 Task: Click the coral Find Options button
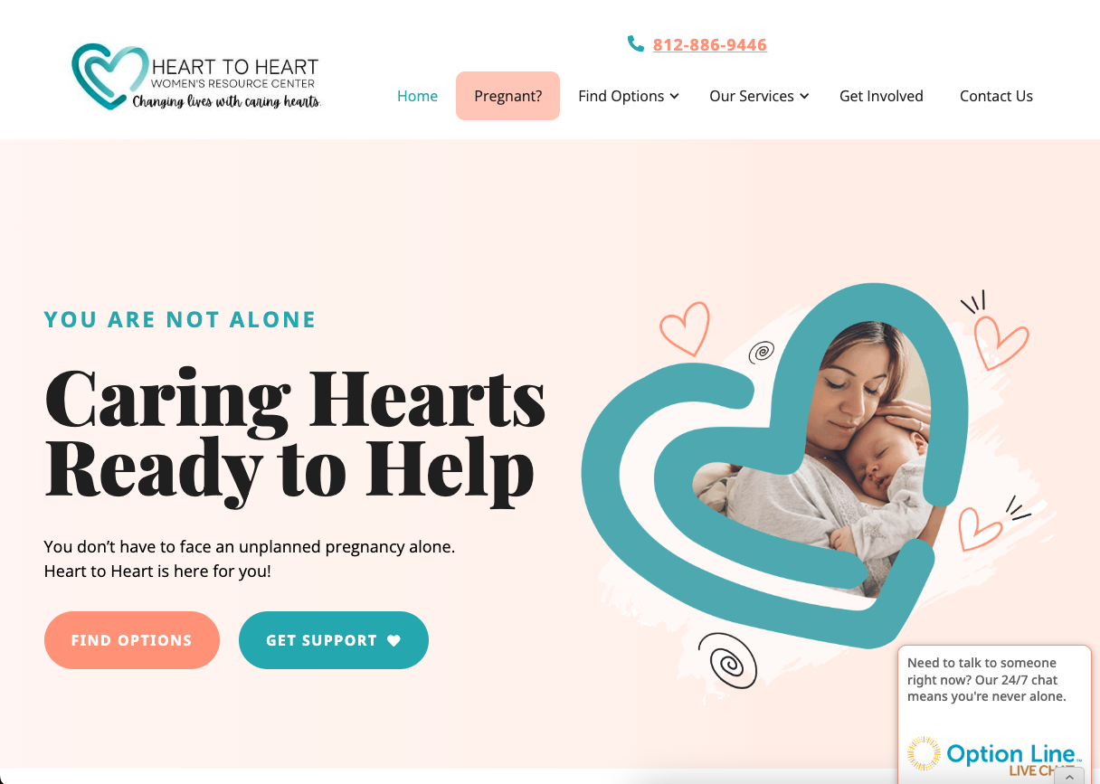click(132, 640)
